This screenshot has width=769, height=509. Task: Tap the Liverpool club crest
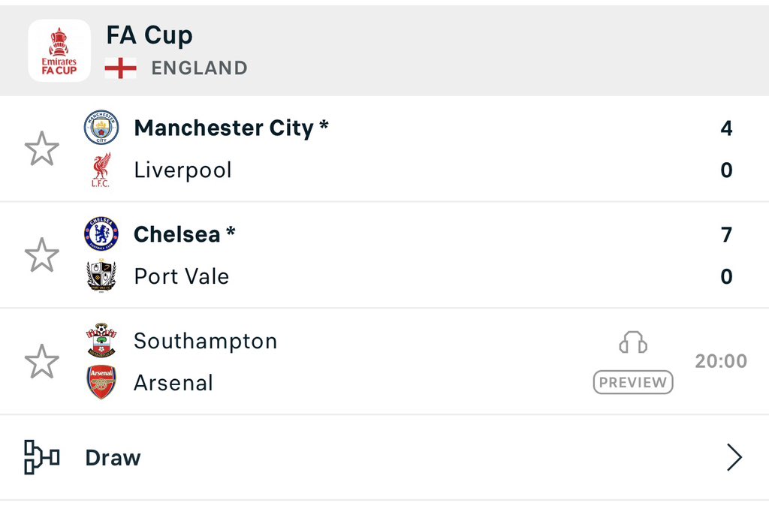(101, 170)
